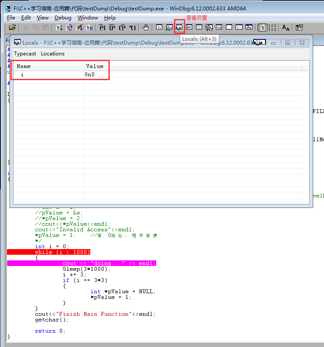324x347 pixels.
Task: Open the Memory window icon
Action: coord(199,27)
